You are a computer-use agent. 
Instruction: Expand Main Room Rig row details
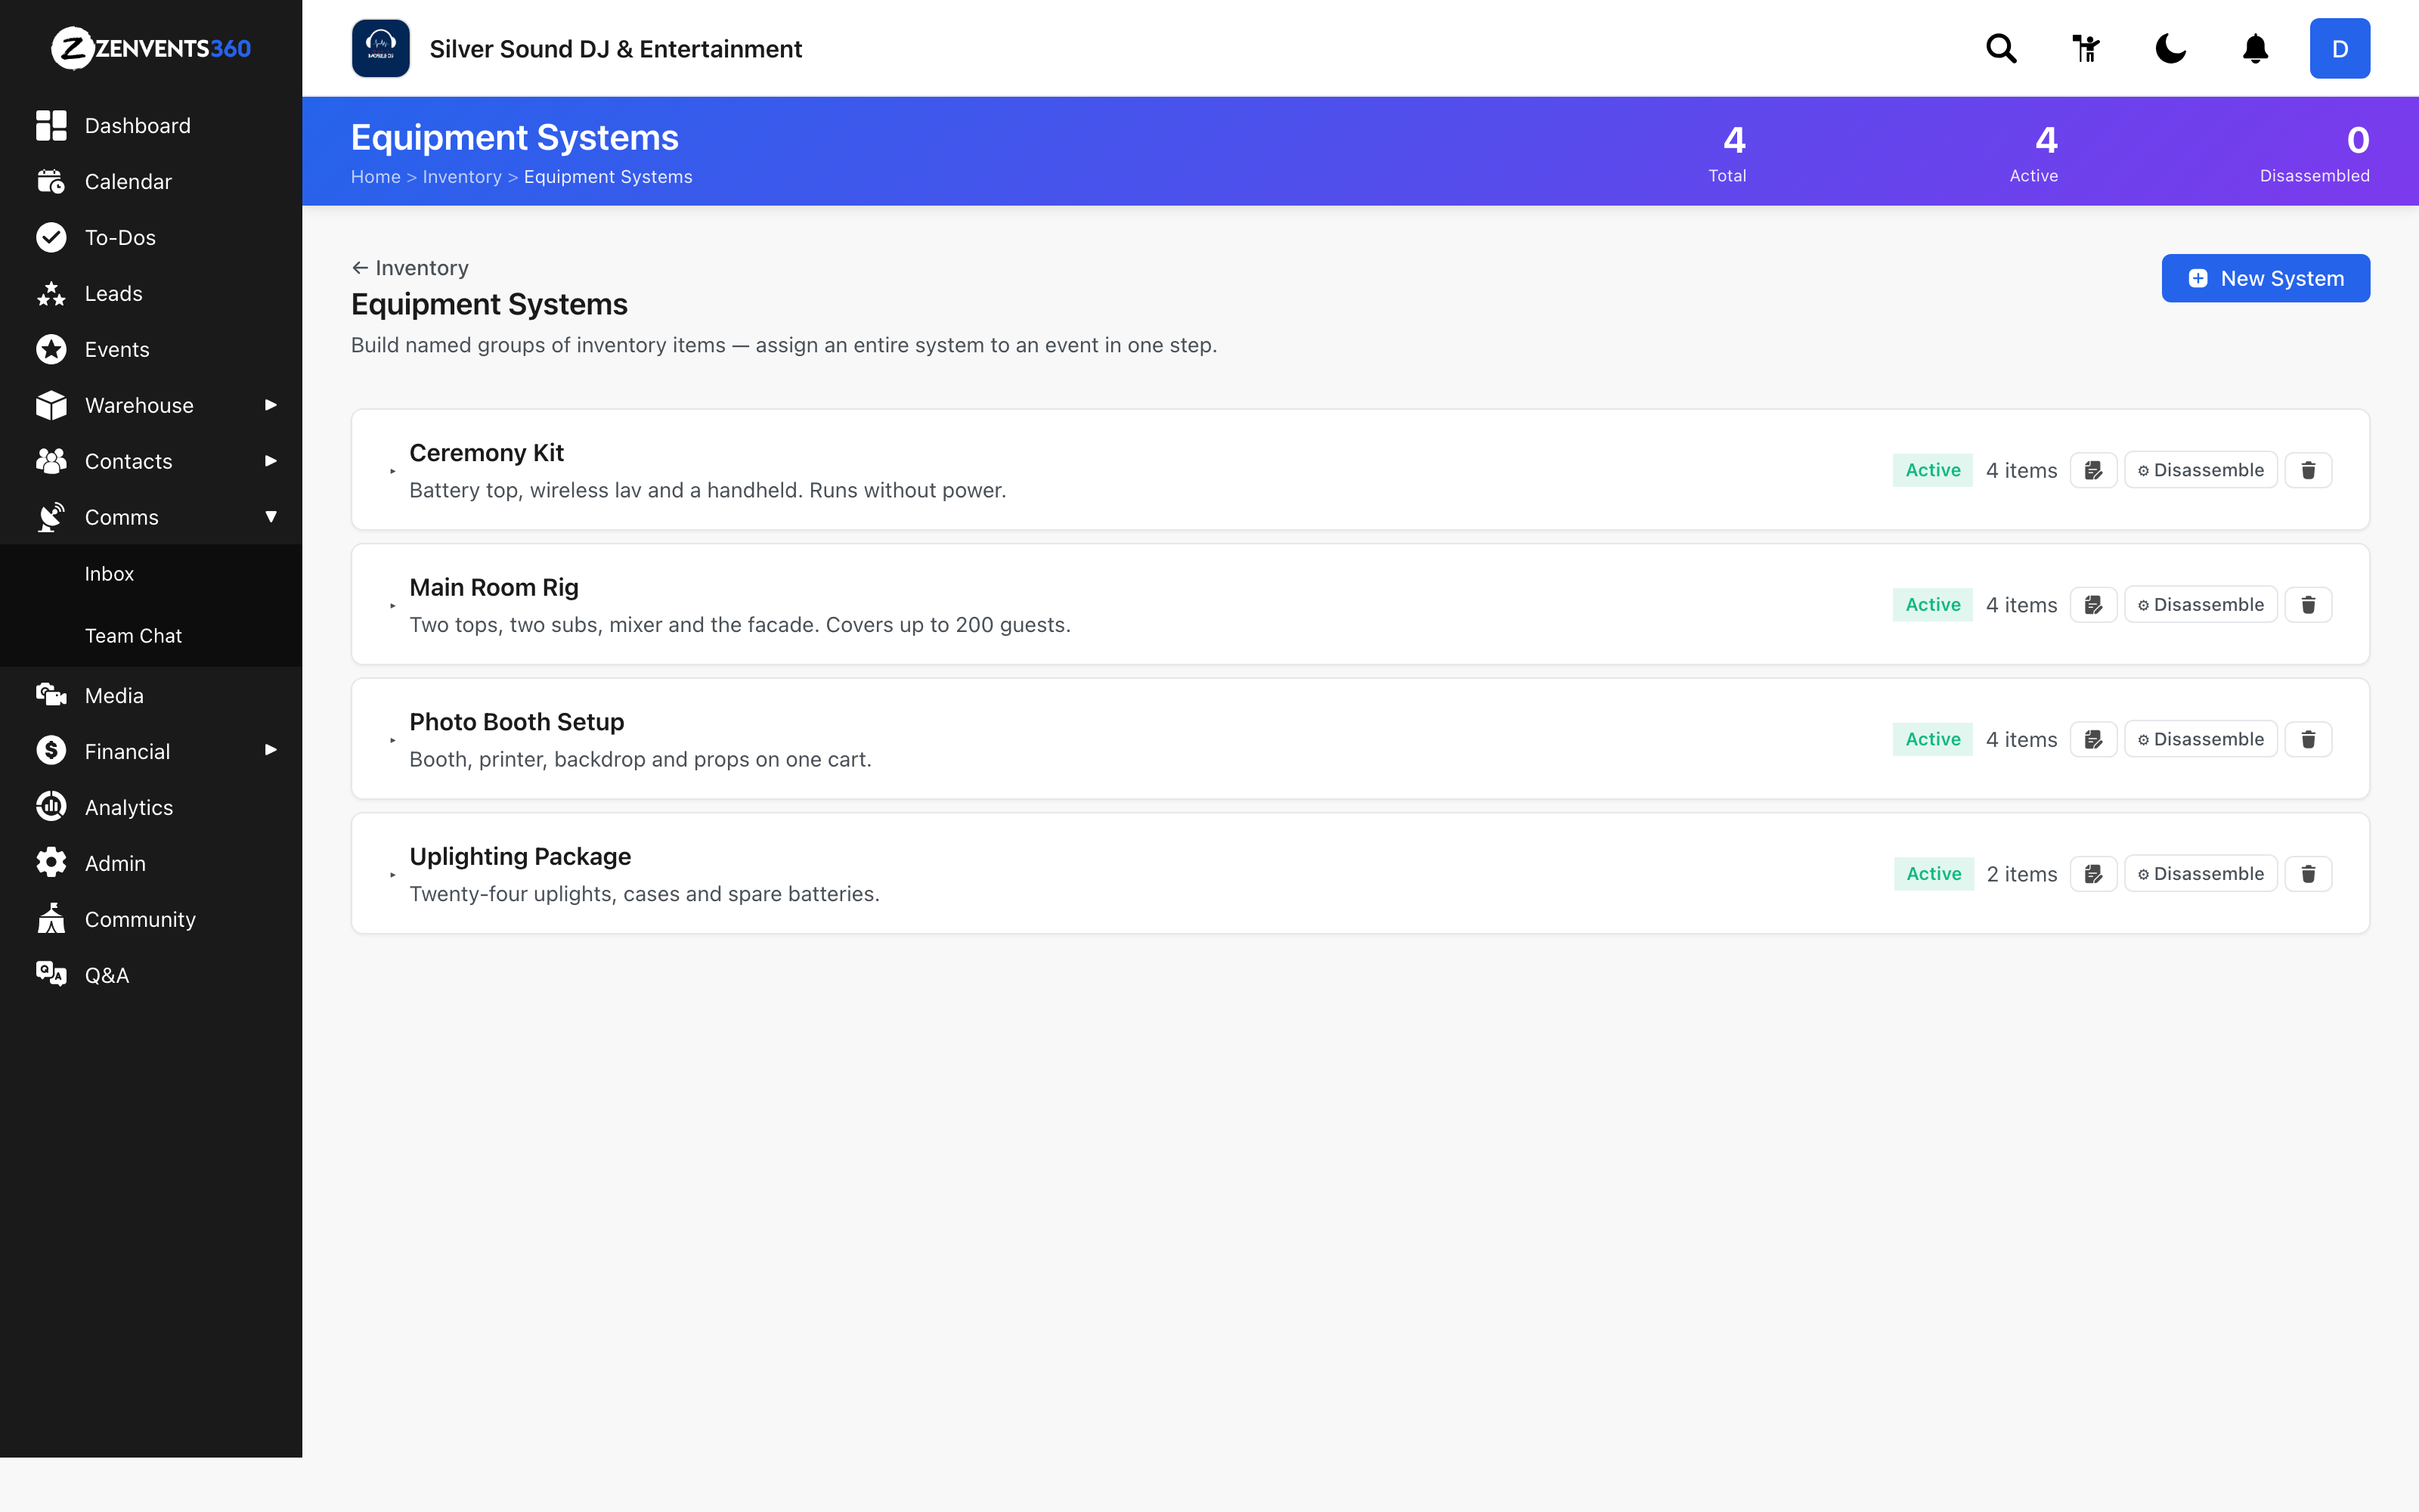[393, 606]
